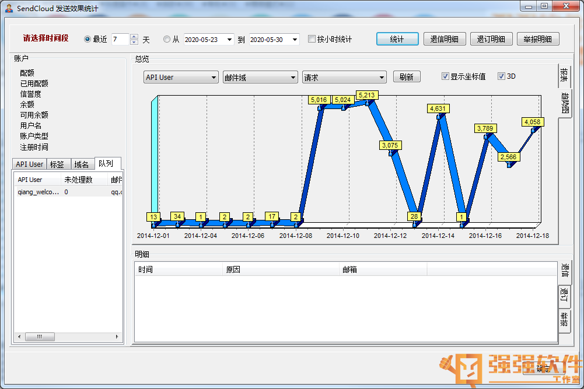This screenshot has height=389, width=584.
Task: Minimize the SendCloud window
Action: (528, 6)
